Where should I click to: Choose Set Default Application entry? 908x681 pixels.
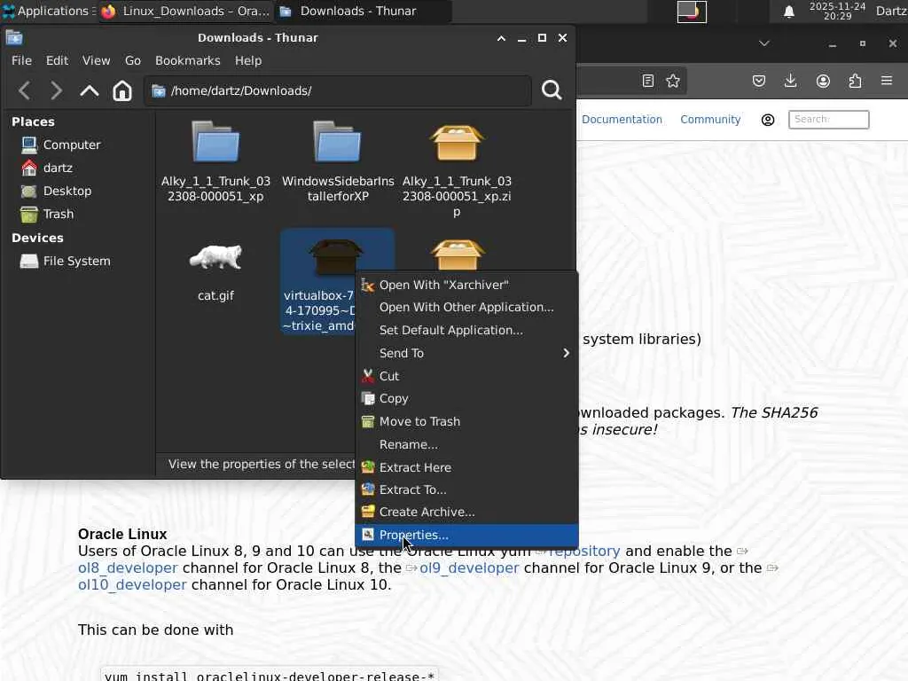[x=466, y=330]
